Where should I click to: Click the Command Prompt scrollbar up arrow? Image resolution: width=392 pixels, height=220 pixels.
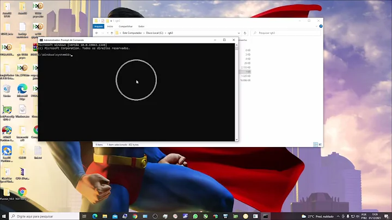point(236,45)
